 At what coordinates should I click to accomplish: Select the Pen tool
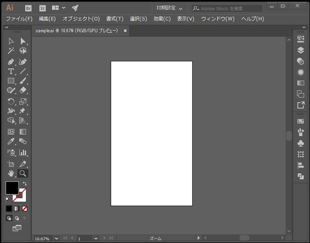click(11, 62)
